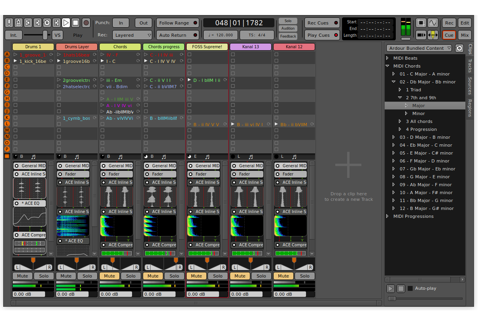The image size is (478, 323).
Task: Expand the MIDI Progressions tree node
Action: click(387, 216)
